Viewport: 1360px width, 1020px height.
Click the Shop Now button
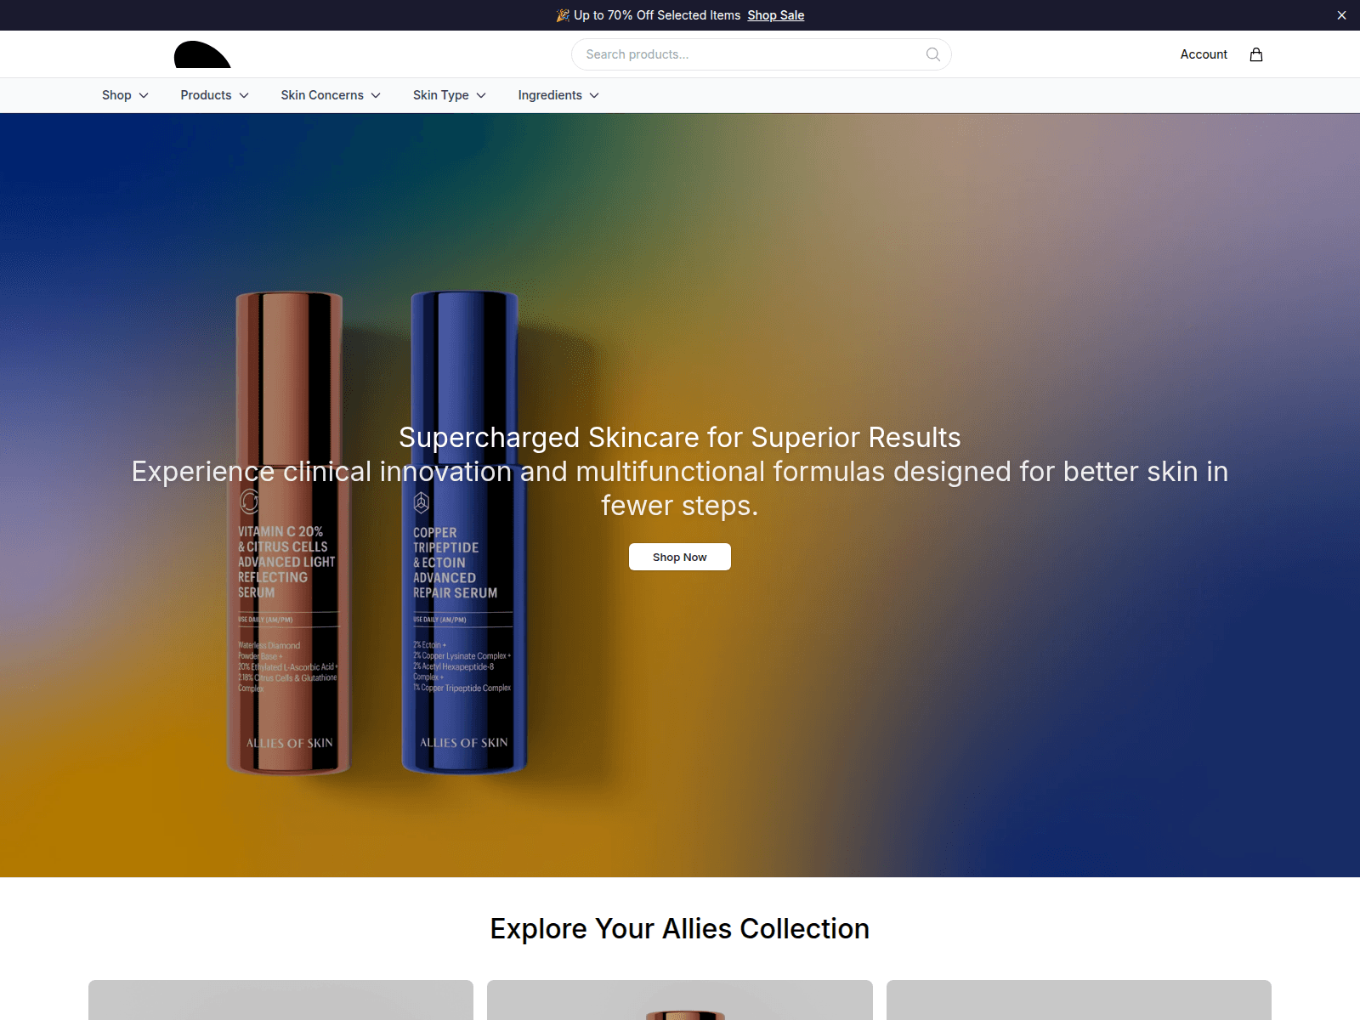[x=680, y=557]
